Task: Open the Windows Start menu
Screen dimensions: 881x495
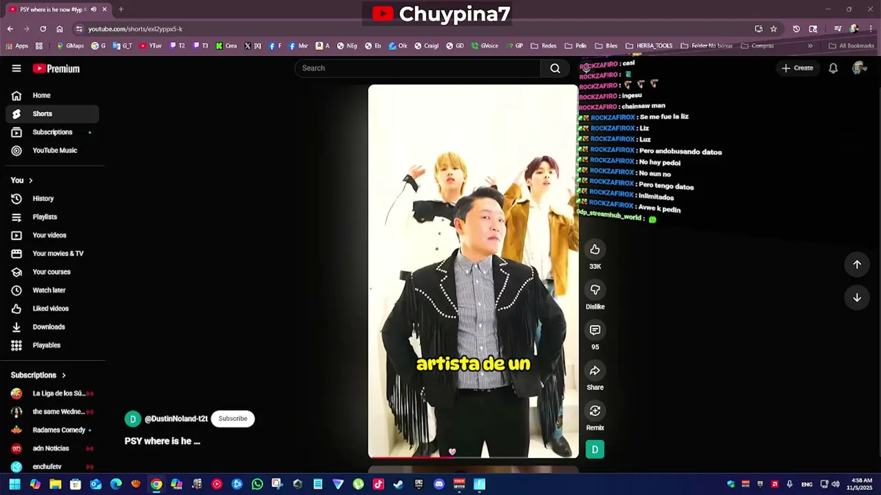Action: (x=14, y=484)
